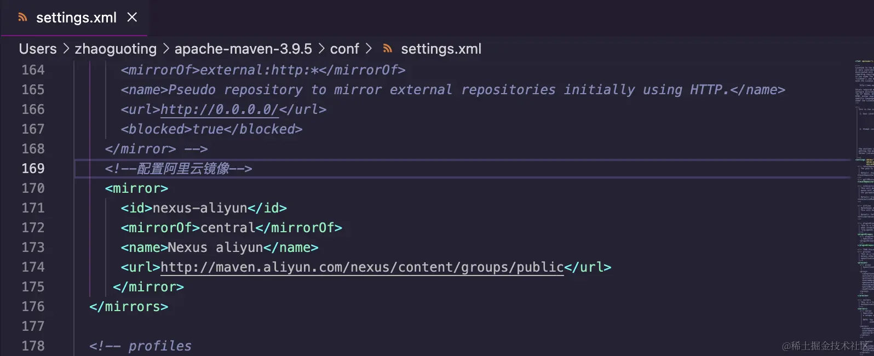Click line number 171 in gutter

[33, 208]
